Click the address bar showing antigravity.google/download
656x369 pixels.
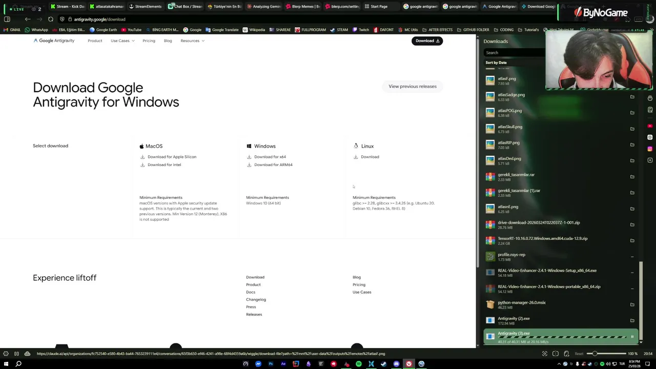pyautogui.click(x=99, y=19)
